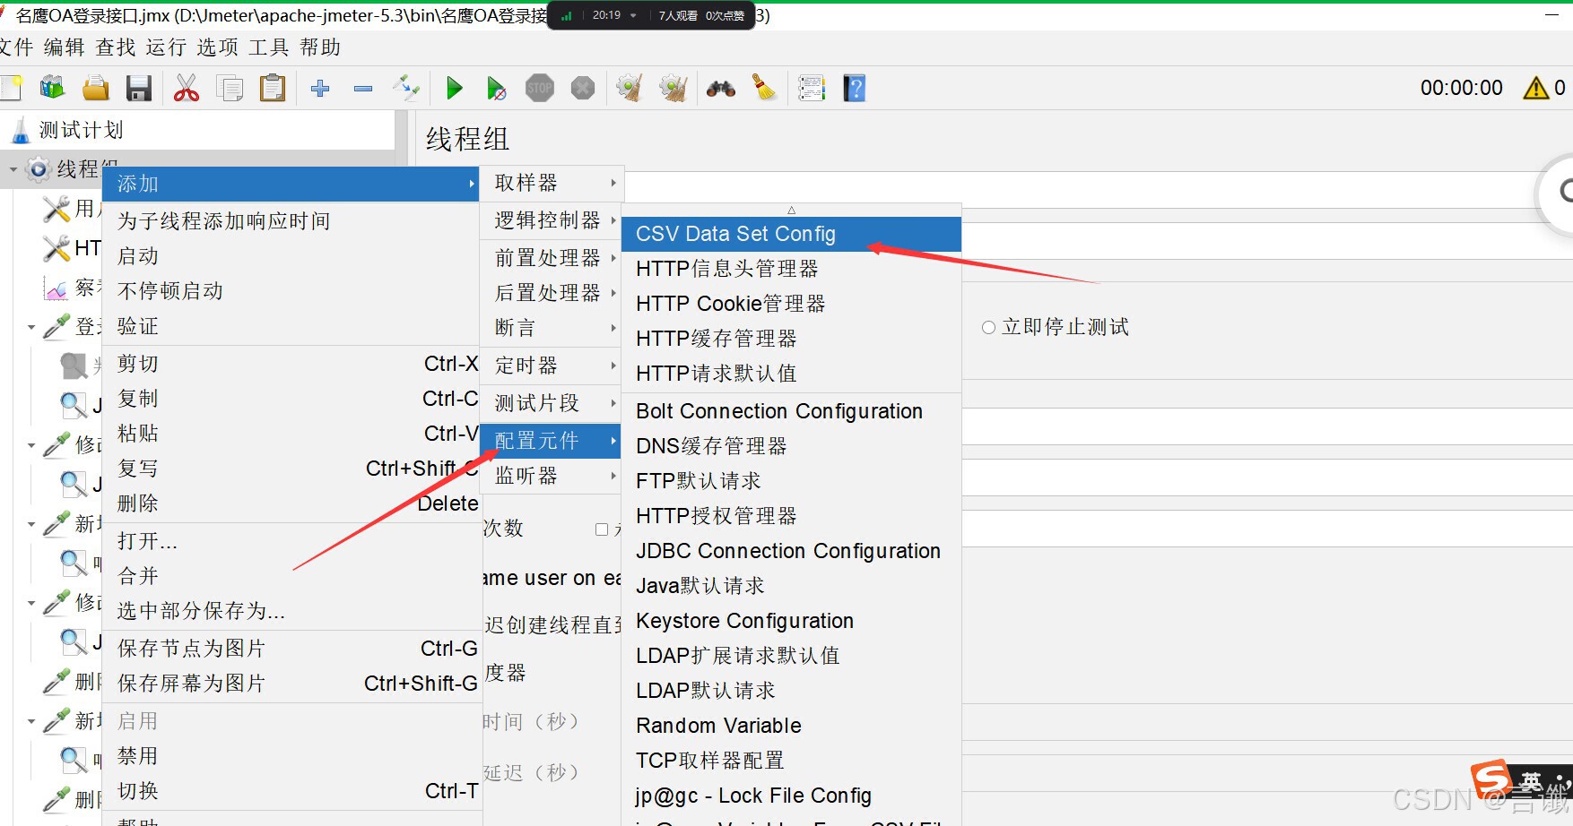Click the Clear broom icon
Screen dimensions: 1573x826
pyautogui.click(x=630, y=88)
